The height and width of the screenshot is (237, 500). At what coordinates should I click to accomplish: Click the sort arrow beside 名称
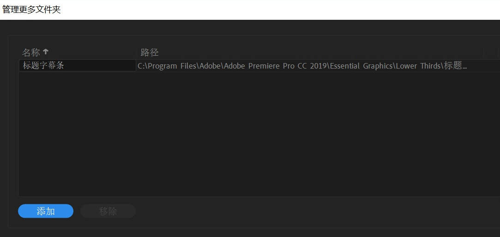click(46, 52)
